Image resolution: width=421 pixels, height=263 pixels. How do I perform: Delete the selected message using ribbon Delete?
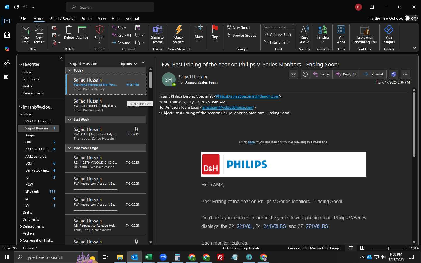pyautogui.click(x=69, y=32)
